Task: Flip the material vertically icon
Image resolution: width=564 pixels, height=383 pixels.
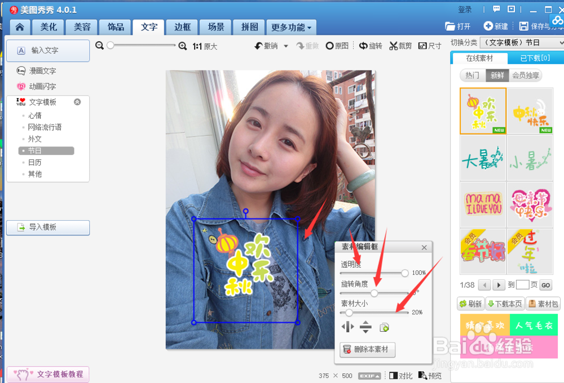Action: coord(365,327)
